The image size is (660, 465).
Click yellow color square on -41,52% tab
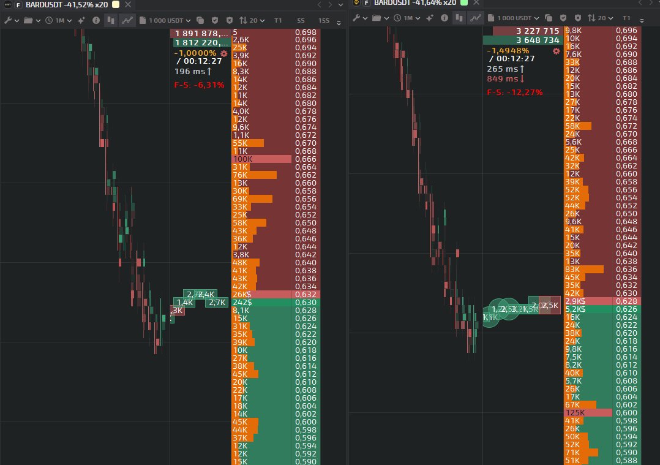click(115, 5)
